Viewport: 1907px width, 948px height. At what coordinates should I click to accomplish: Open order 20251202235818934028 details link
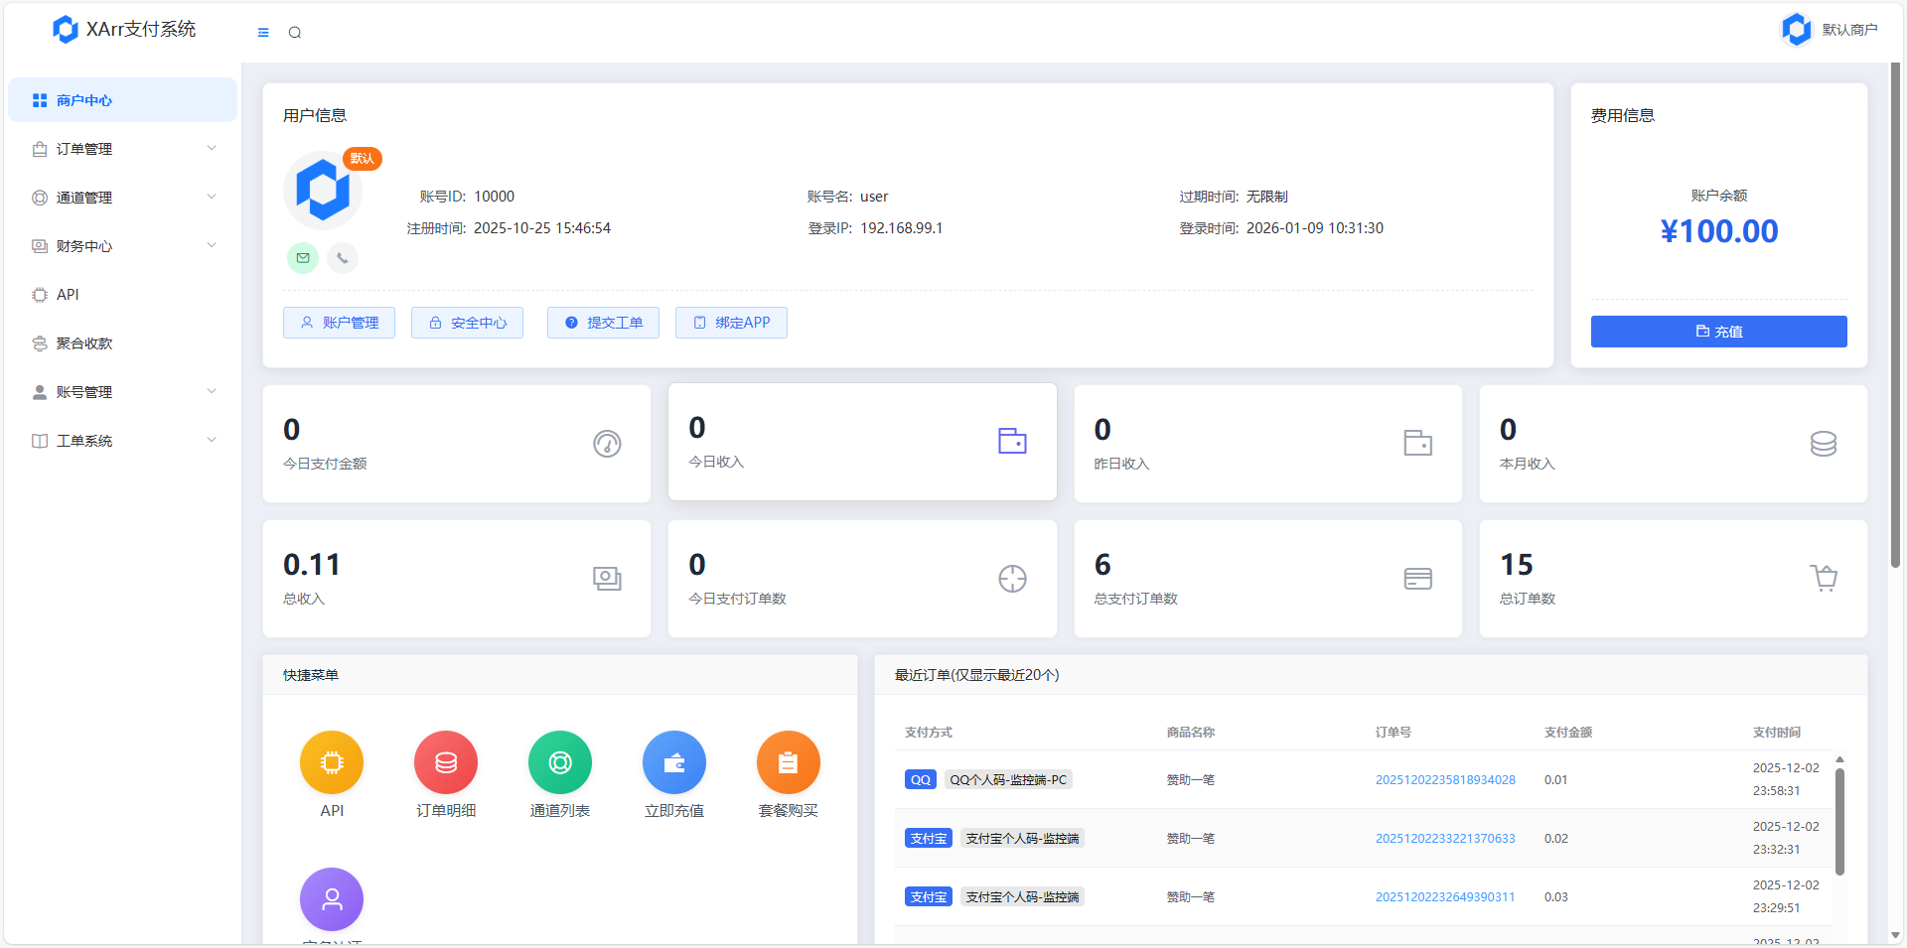pyautogui.click(x=1446, y=779)
